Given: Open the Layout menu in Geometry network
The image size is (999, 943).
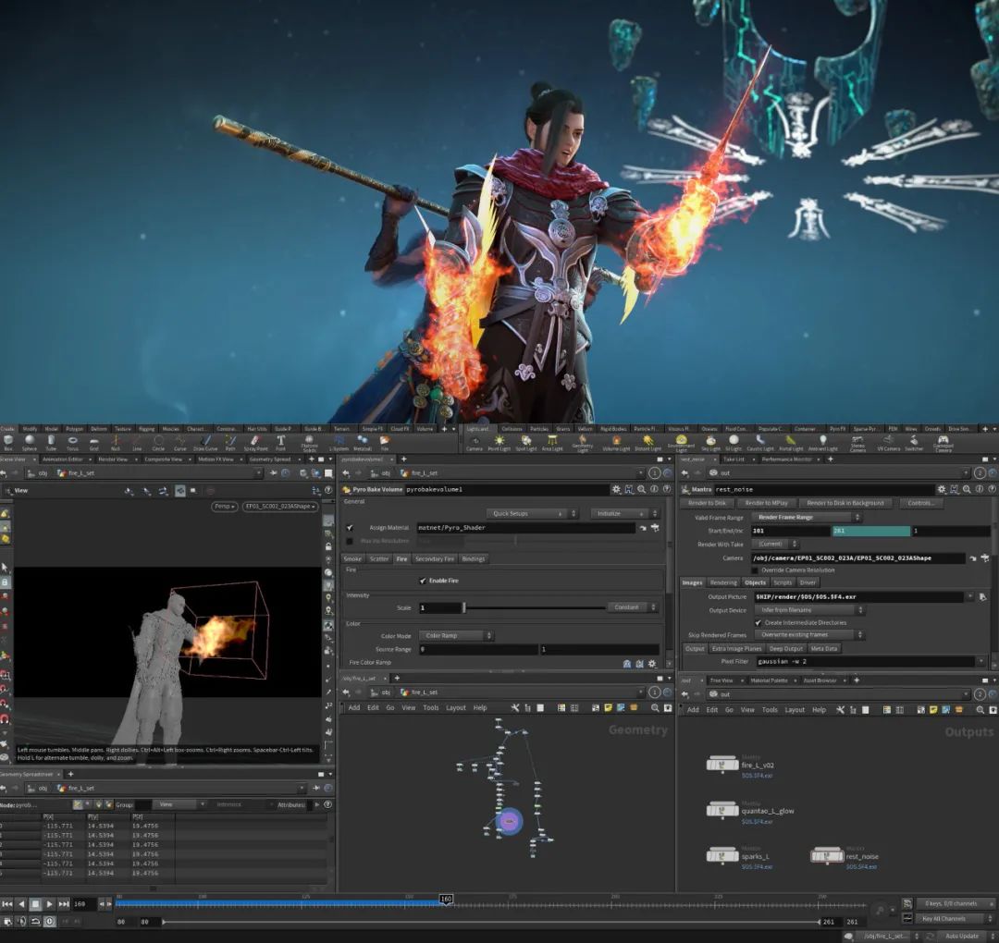Looking at the screenshot, I should (456, 708).
